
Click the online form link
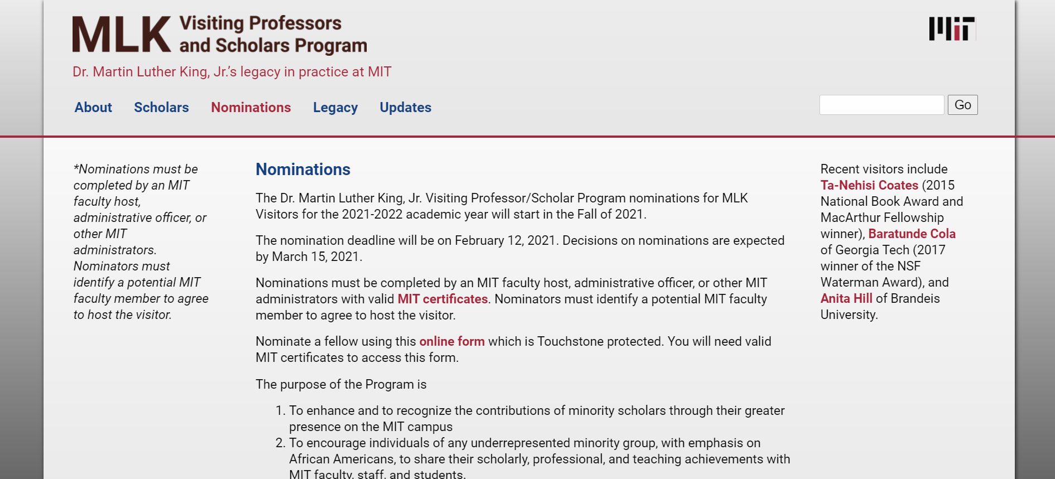point(452,341)
